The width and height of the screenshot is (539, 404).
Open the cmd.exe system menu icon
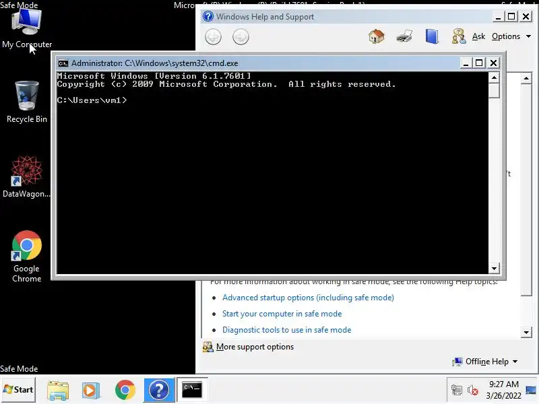click(x=63, y=63)
